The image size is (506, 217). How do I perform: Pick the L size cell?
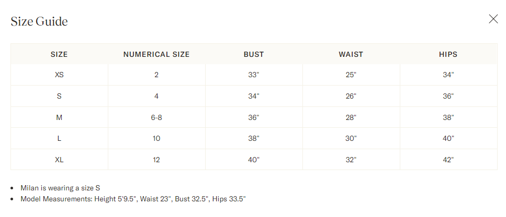pos(59,139)
